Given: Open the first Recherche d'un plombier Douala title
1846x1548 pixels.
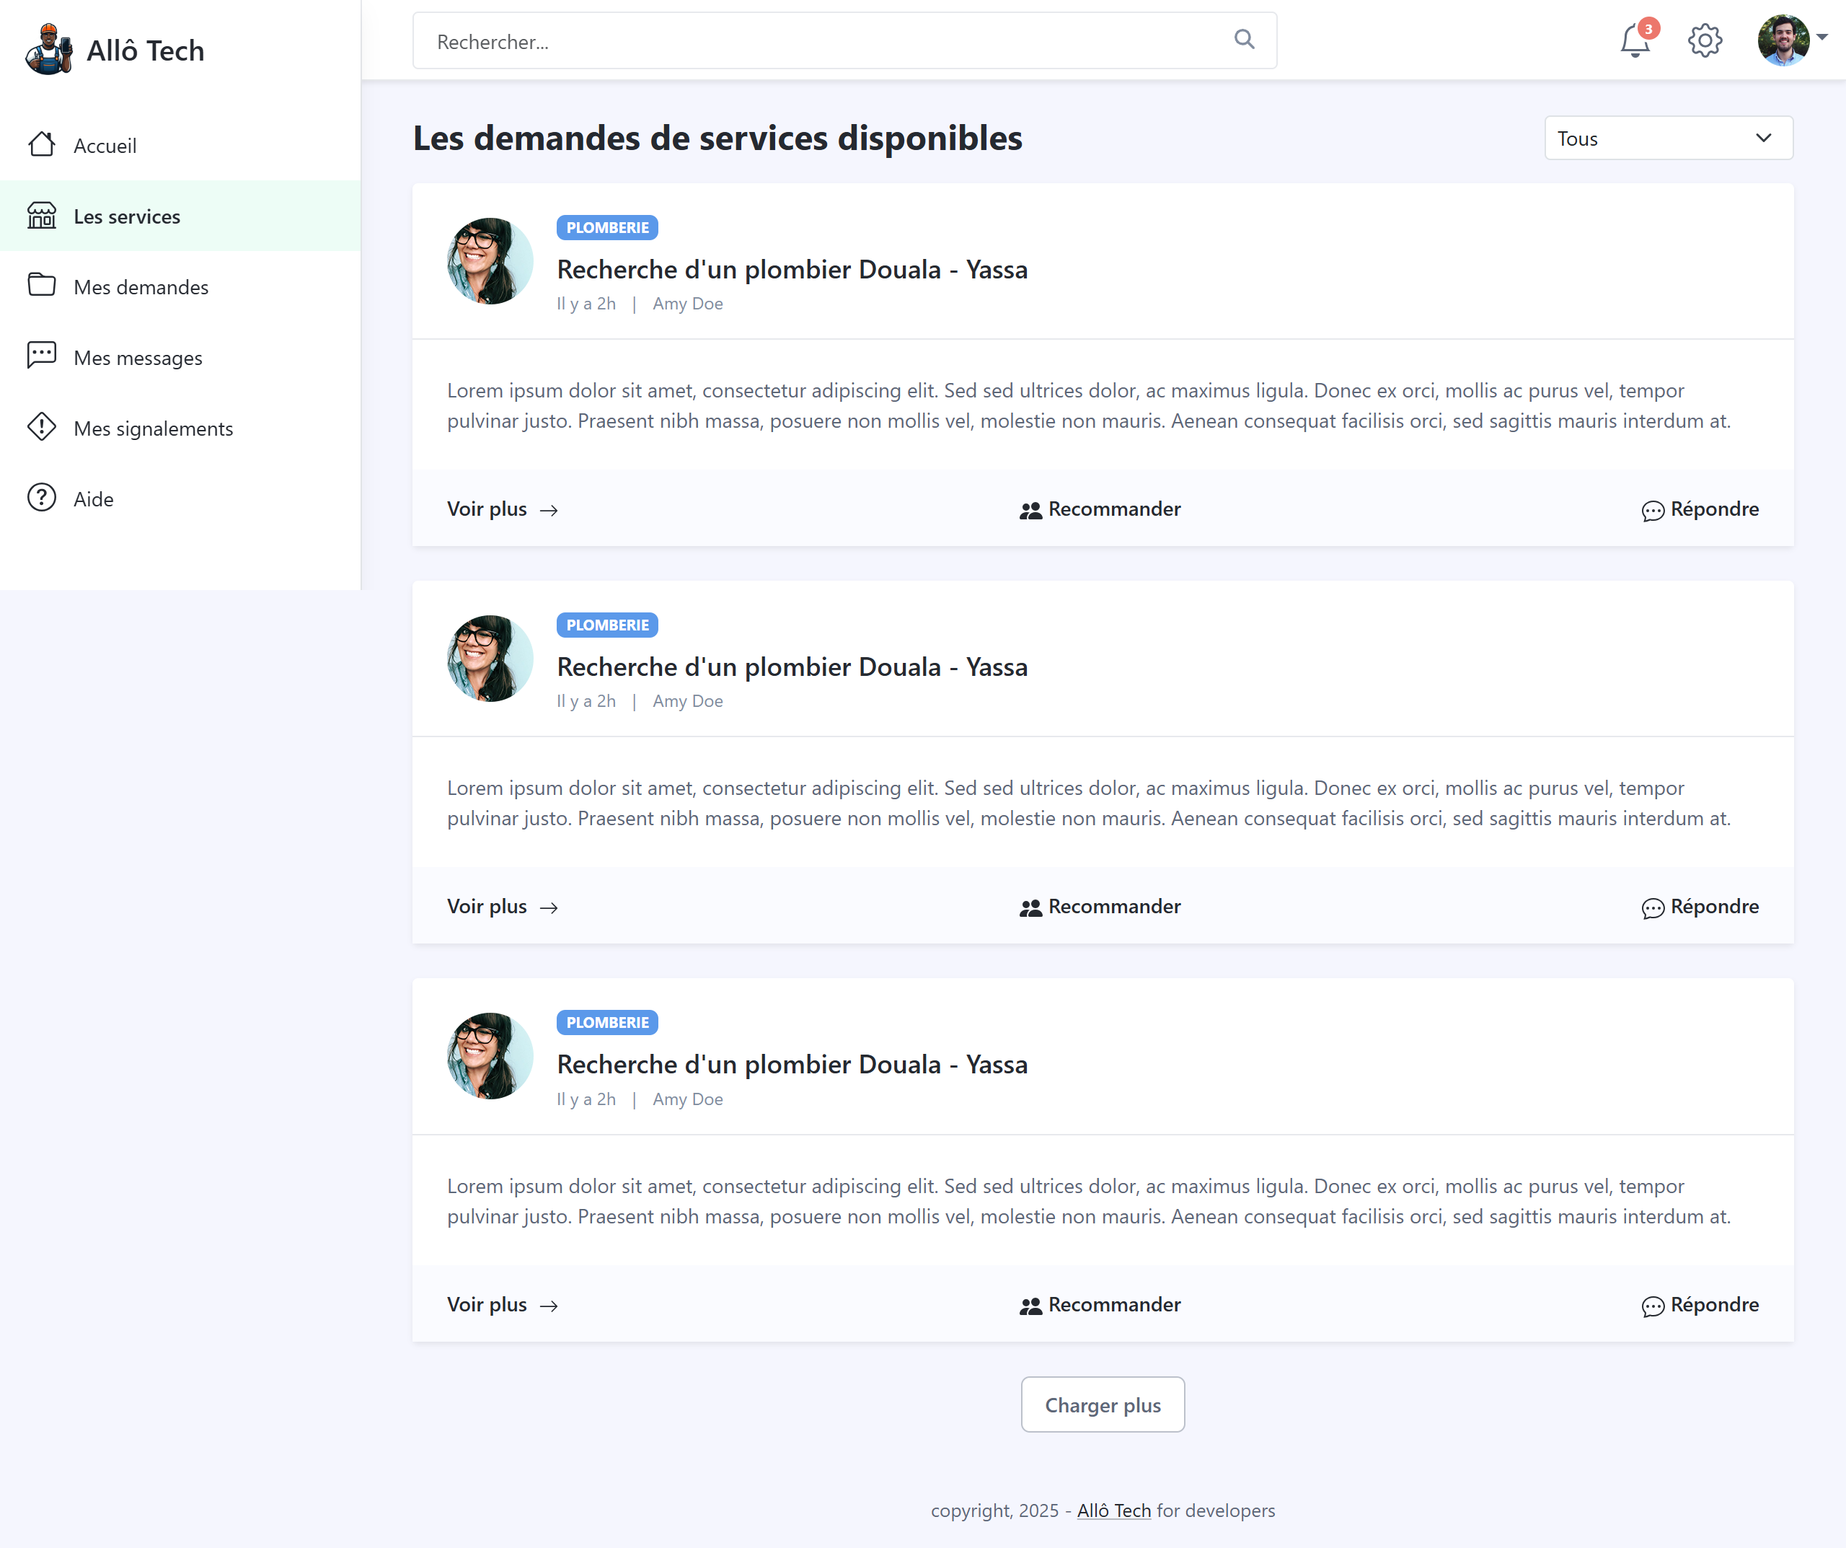Looking at the screenshot, I should click(792, 269).
